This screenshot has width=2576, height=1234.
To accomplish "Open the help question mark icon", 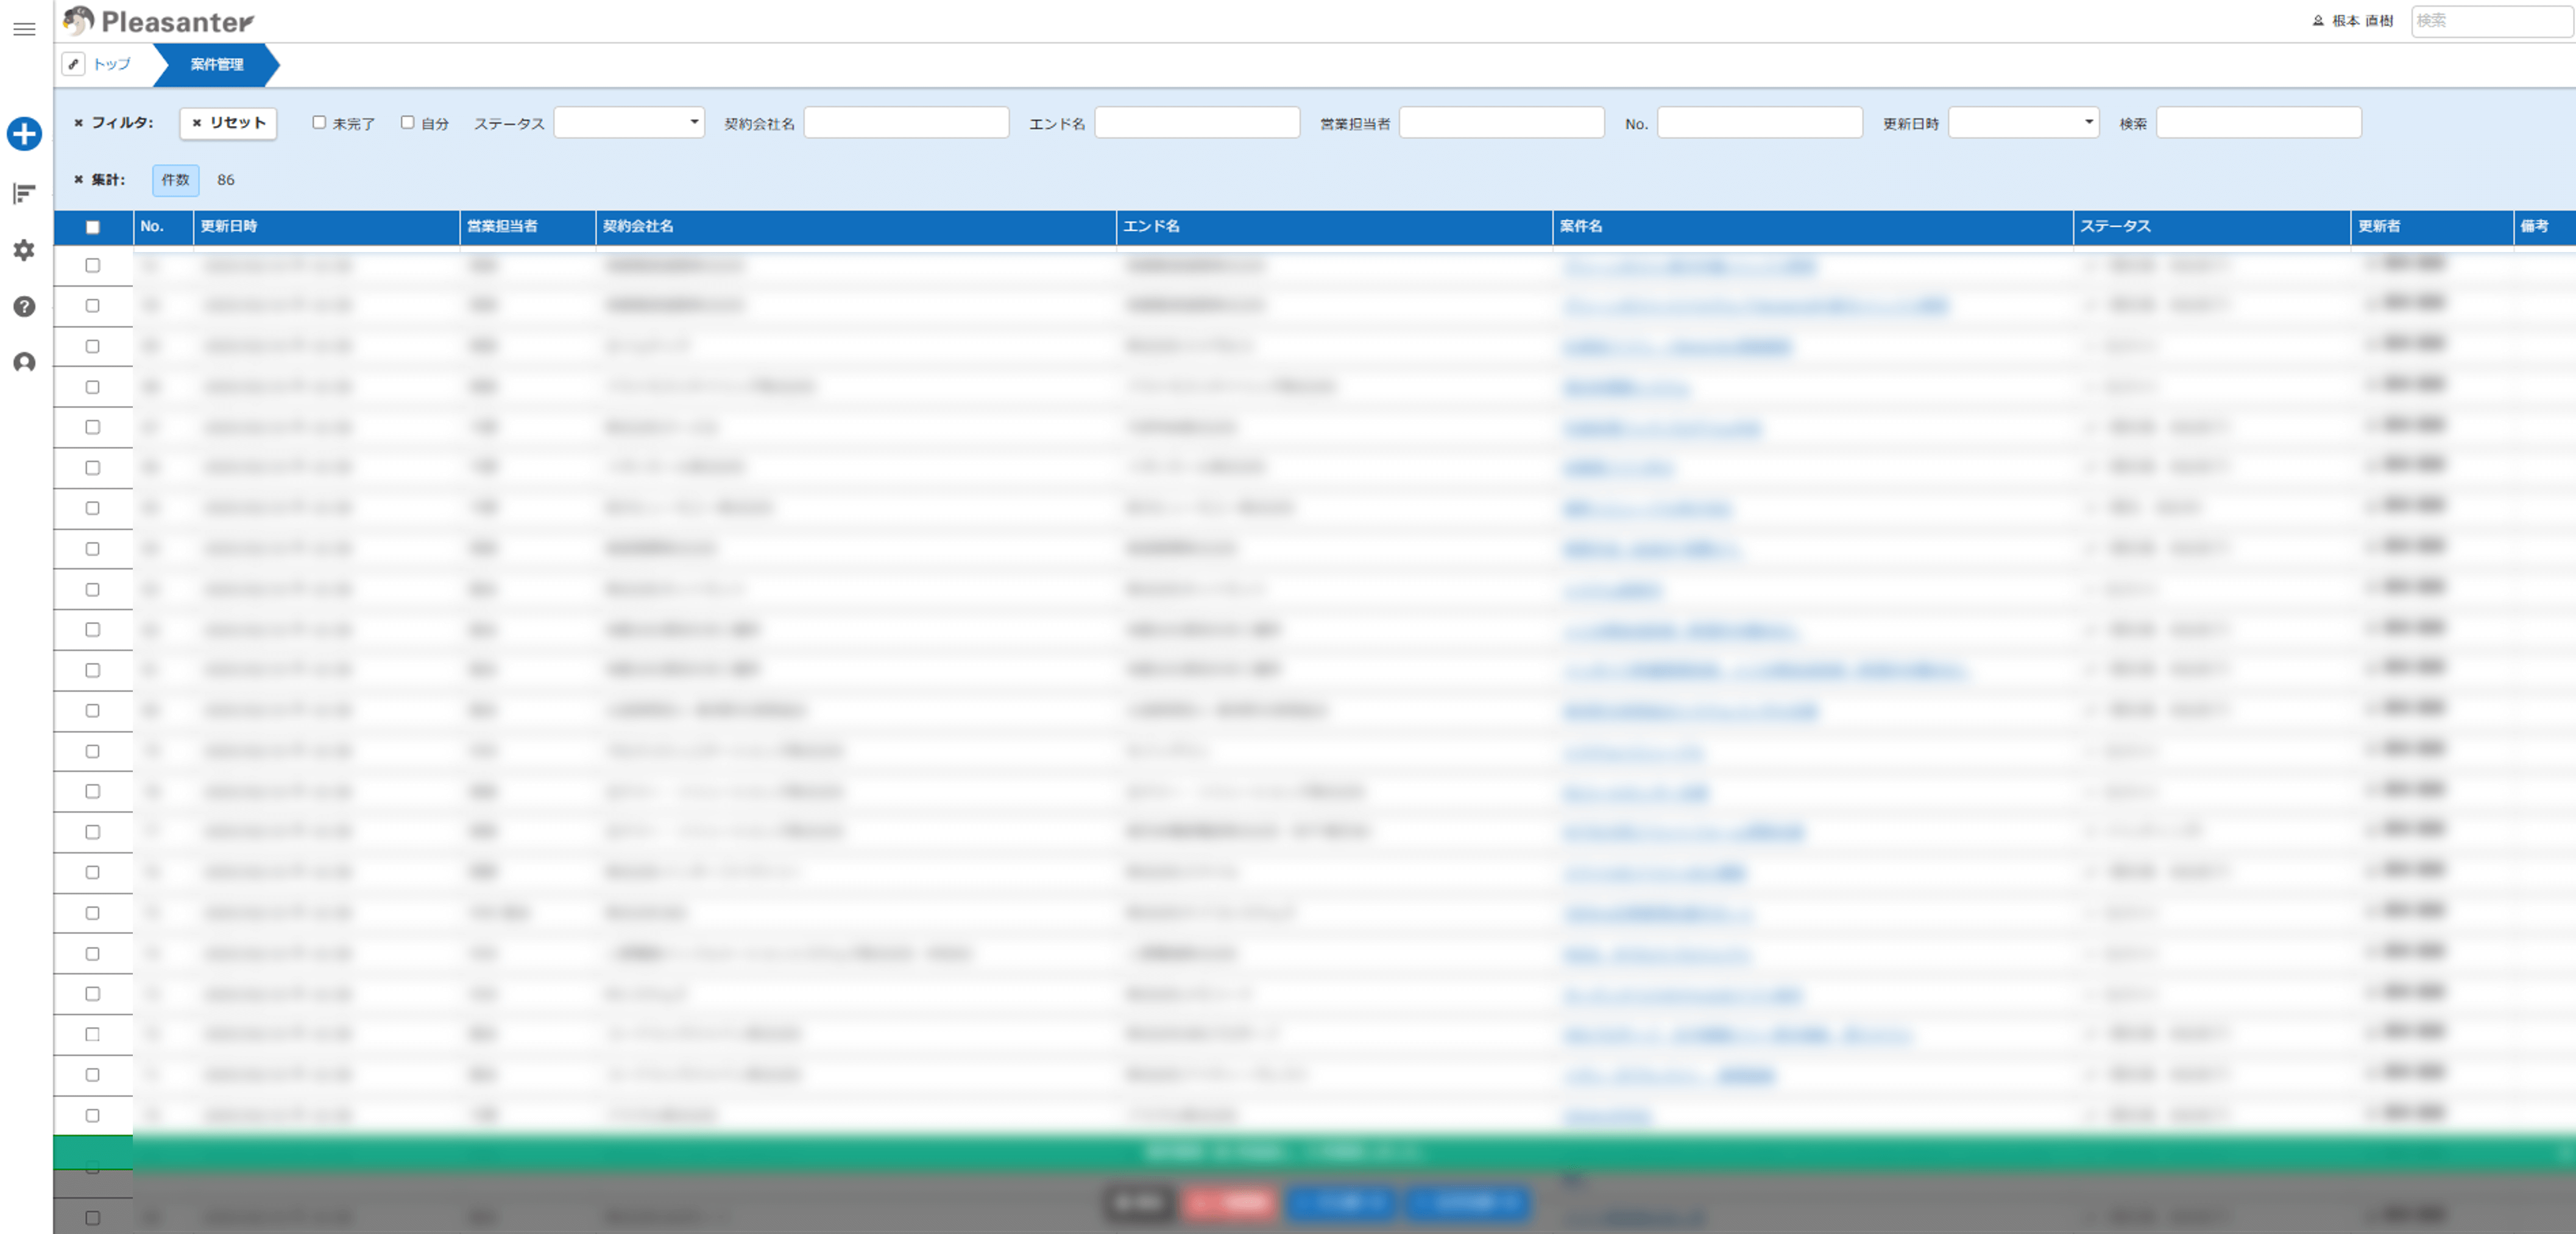I will click(x=24, y=307).
